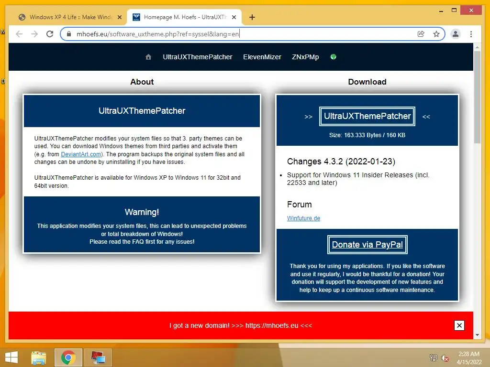
Task: Close the Homepage M. Hoefs tab
Action: [234, 17]
